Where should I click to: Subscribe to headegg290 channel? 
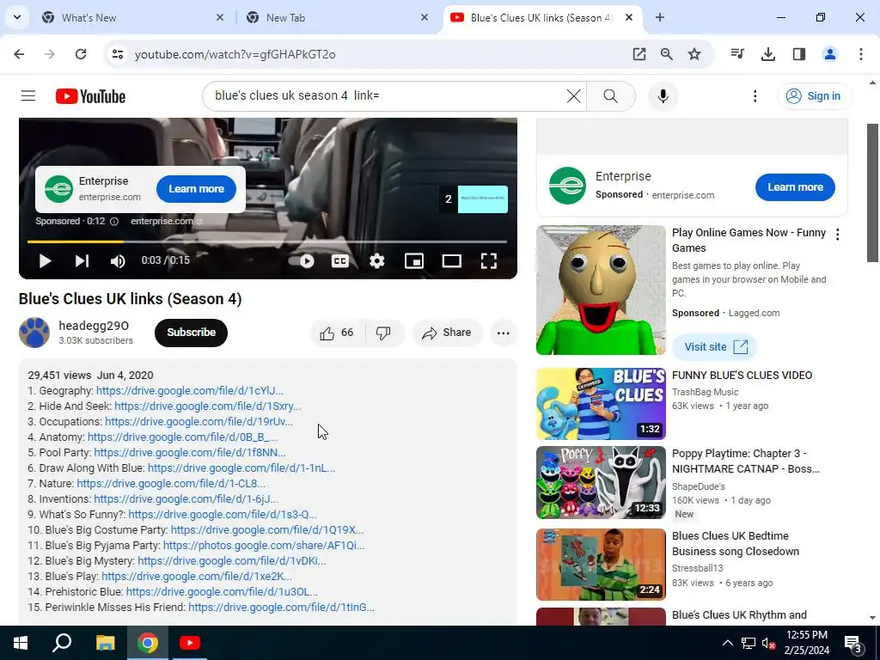[x=191, y=333]
